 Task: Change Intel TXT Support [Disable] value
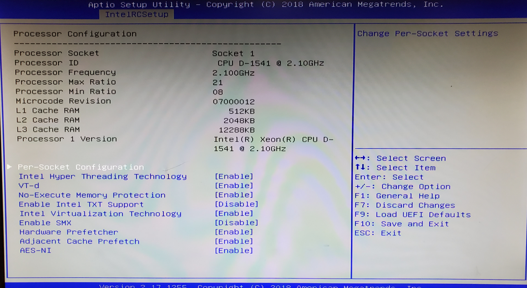pyautogui.click(x=237, y=204)
